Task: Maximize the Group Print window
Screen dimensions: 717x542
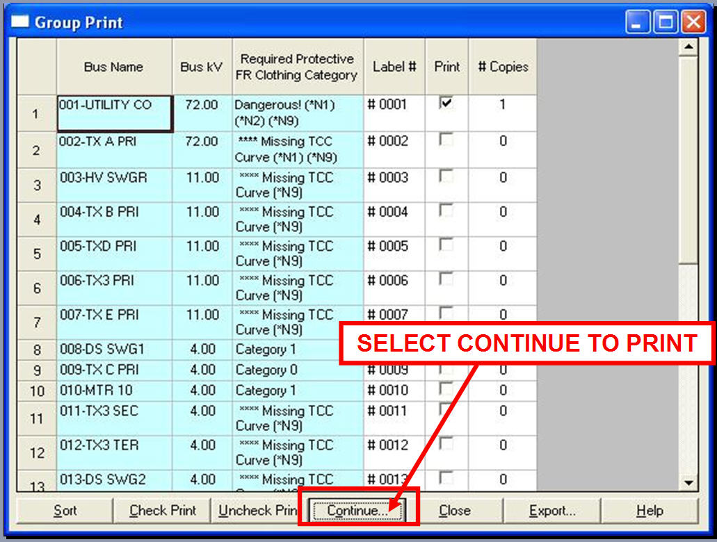Action: click(666, 23)
